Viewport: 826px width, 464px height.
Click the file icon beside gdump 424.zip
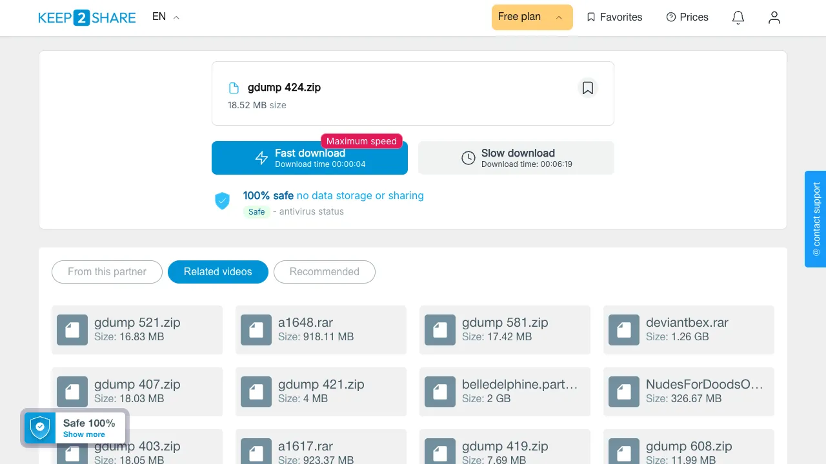[x=234, y=88]
